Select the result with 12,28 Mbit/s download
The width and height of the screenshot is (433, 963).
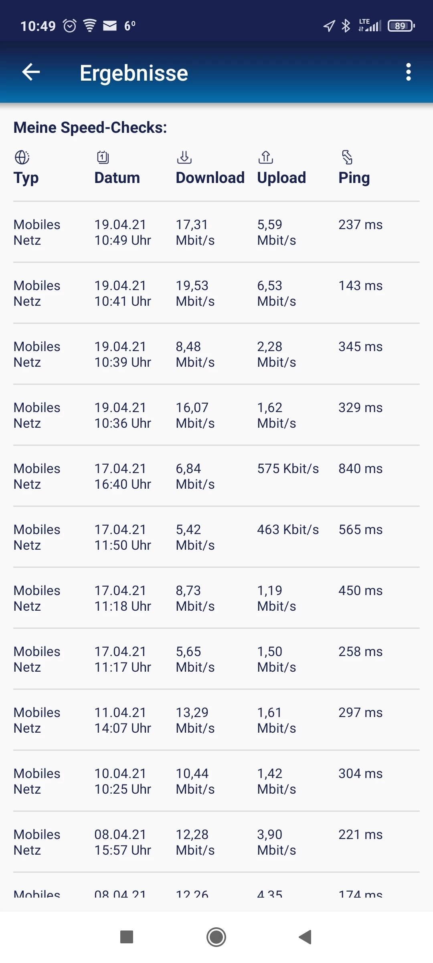[x=216, y=842]
